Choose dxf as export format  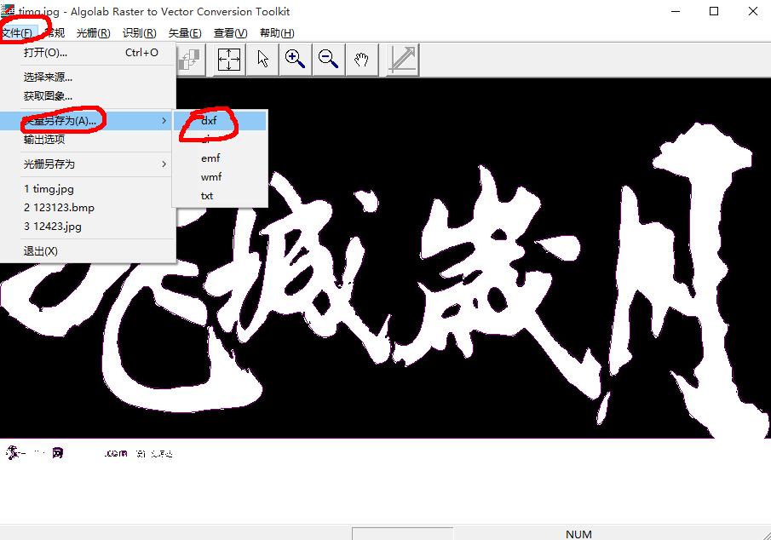tap(209, 121)
